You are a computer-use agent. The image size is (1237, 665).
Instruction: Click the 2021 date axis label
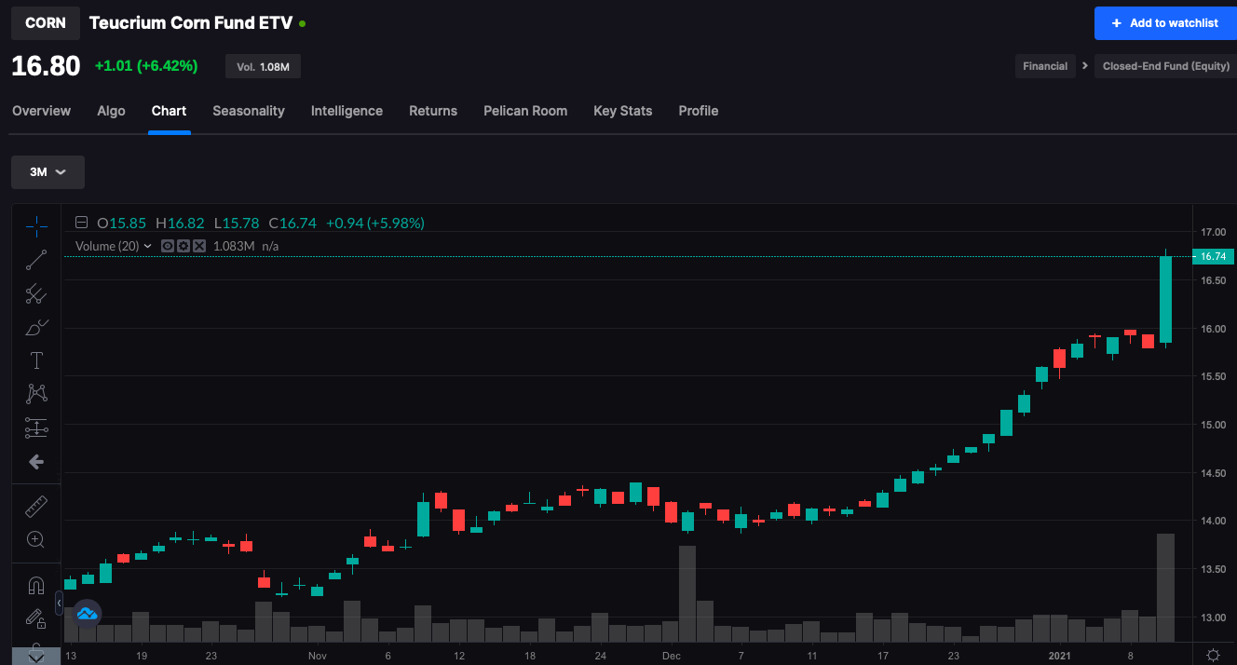point(1062,656)
